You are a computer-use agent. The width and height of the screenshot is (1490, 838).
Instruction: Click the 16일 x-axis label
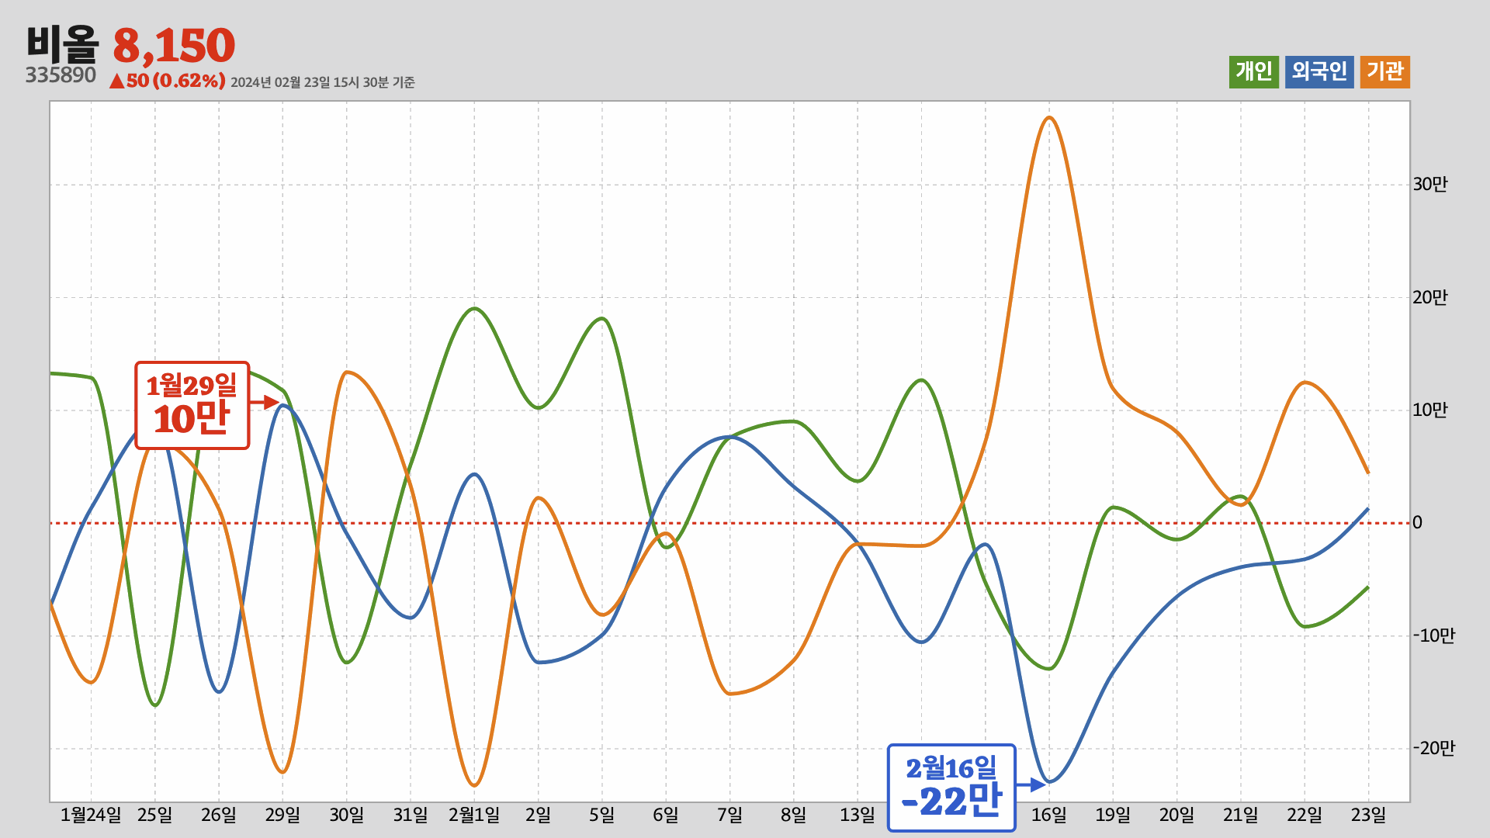coord(1049,815)
